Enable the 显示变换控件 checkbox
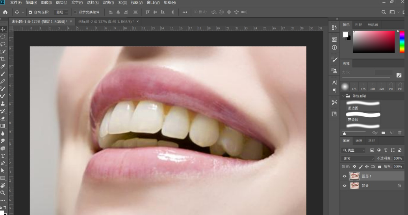This screenshot has width=408, height=215. click(75, 12)
